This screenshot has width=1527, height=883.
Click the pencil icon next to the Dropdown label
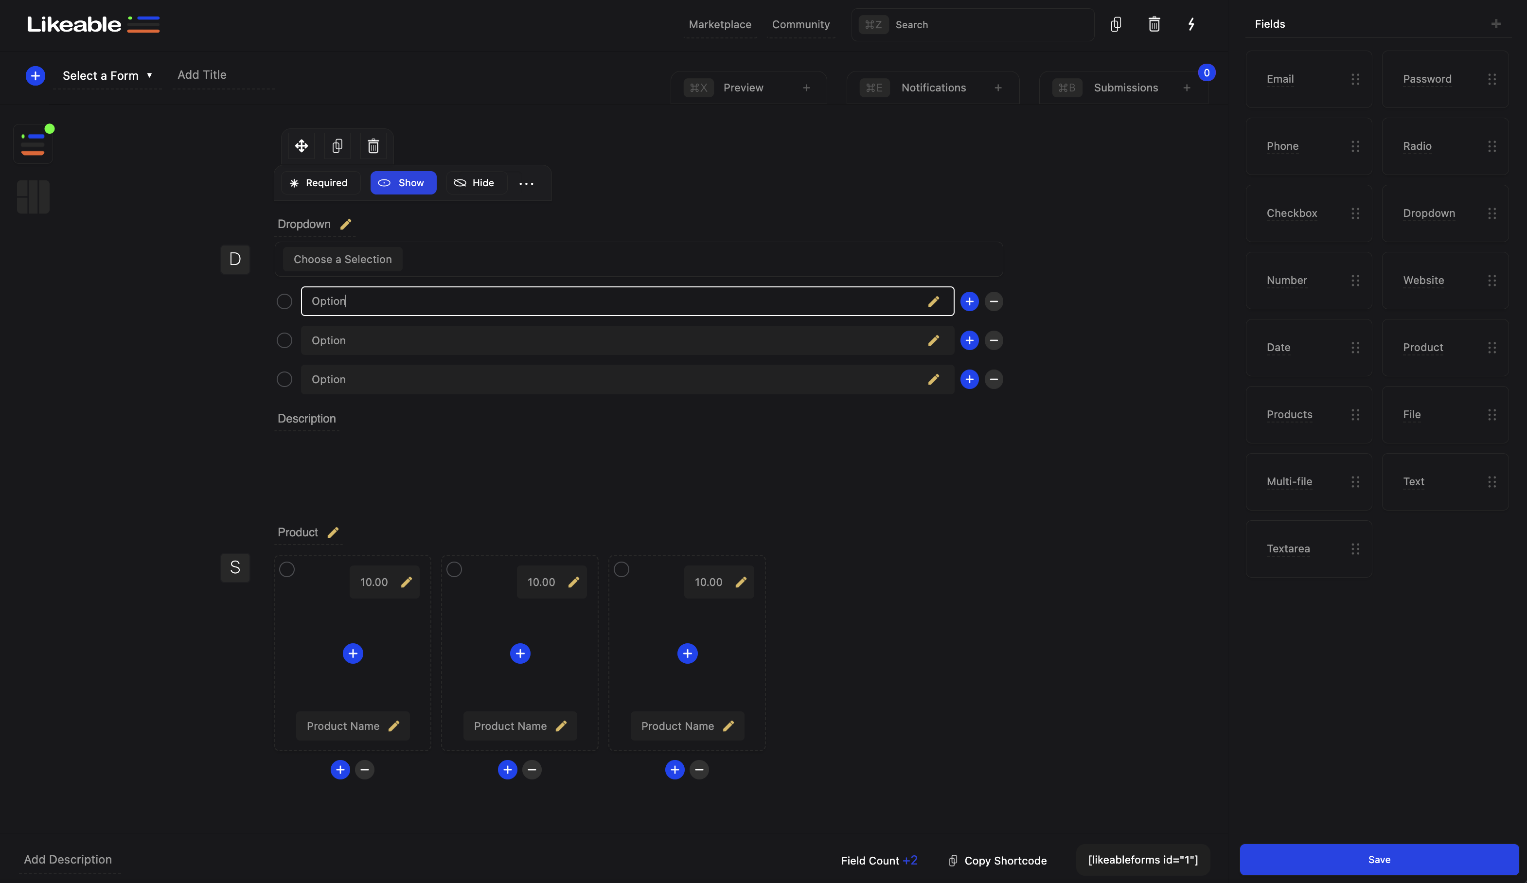point(345,224)
